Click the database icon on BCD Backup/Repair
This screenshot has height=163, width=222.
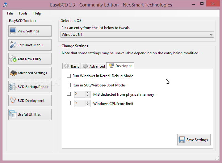pyautogui.click(x=13, y=86)
